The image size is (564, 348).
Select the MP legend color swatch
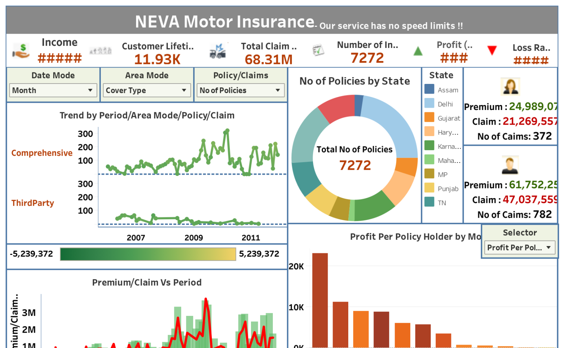[x=430, y=174]
